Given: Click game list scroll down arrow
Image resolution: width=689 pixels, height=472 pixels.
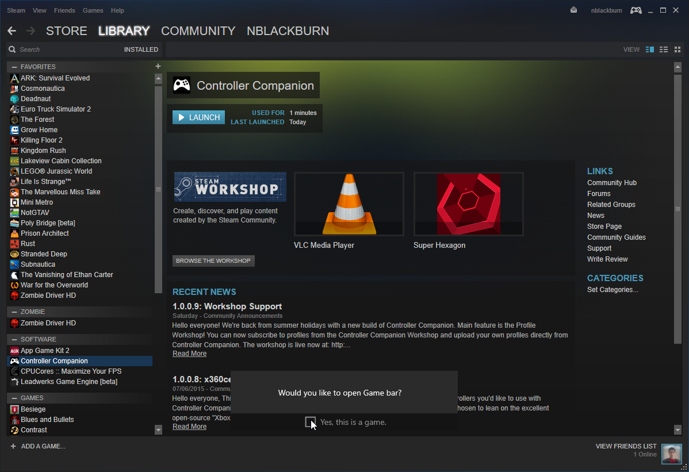Looking at the screenshot, I should pos(159,430).
